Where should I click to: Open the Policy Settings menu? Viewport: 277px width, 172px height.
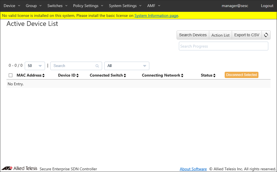click(x=88, y=6)
